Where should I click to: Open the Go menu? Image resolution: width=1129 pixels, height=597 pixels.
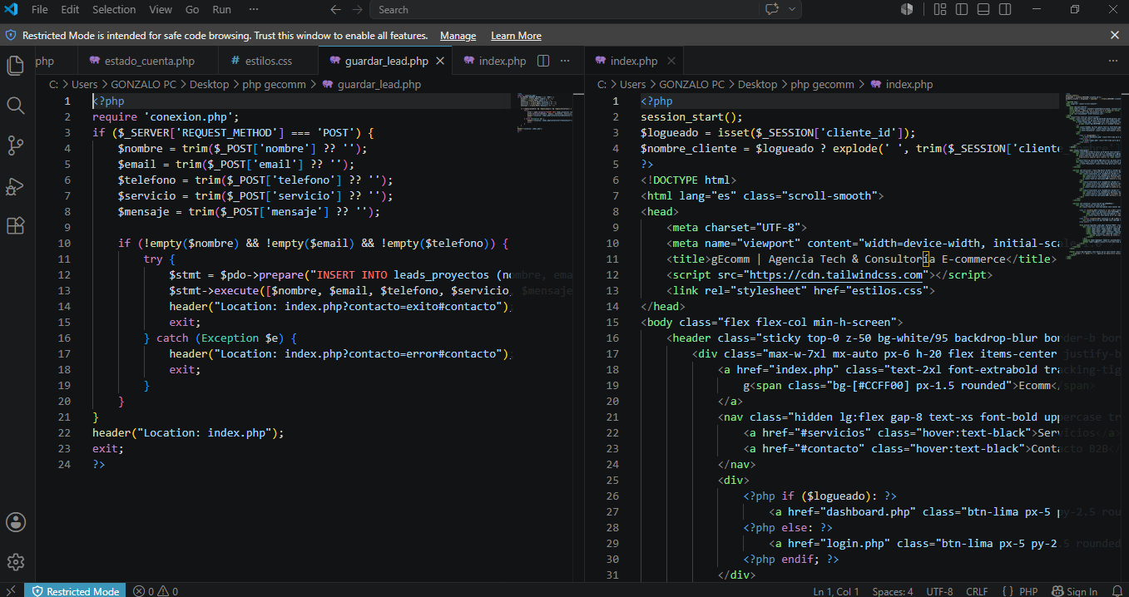coord(192,9)
